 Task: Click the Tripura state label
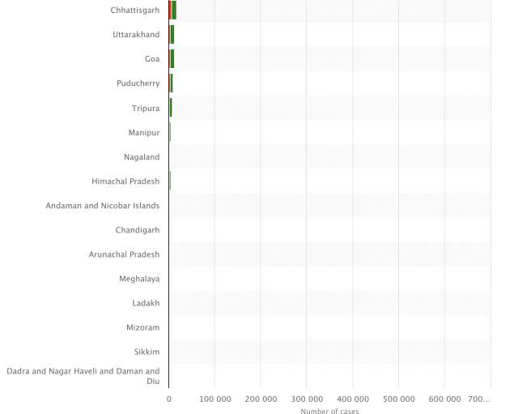point(146,108)
